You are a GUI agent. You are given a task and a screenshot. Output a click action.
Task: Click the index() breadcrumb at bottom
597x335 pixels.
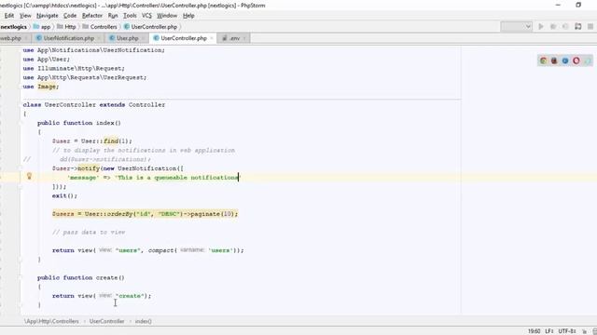143,321
